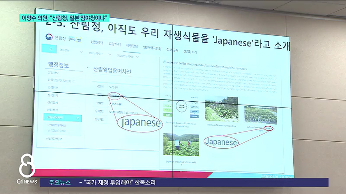346x194 pixels.
Task: Click the pesticide spraying field photo
Action: pos(181,145)
